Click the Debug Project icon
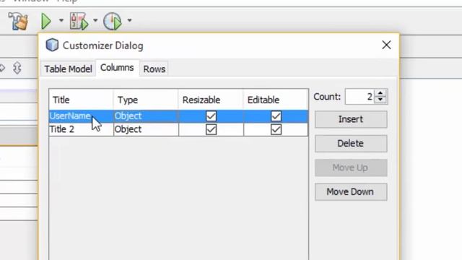This screenshot has height=260, width=462. click(x=79, y=21)
